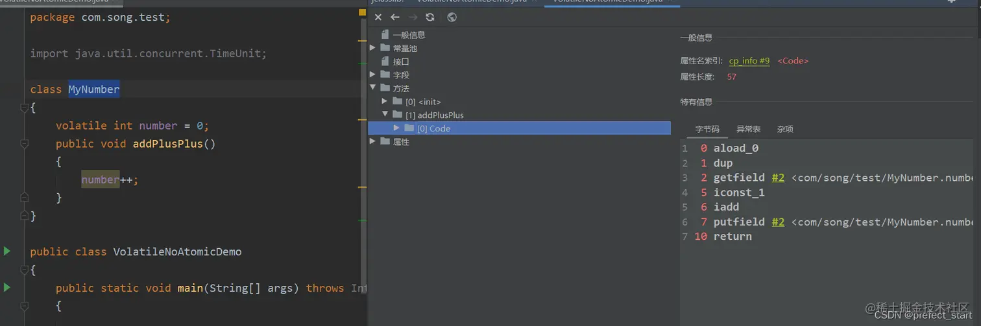Select the 属性 tree item
This screenshot has width=981, height=326.
point(401,142)
